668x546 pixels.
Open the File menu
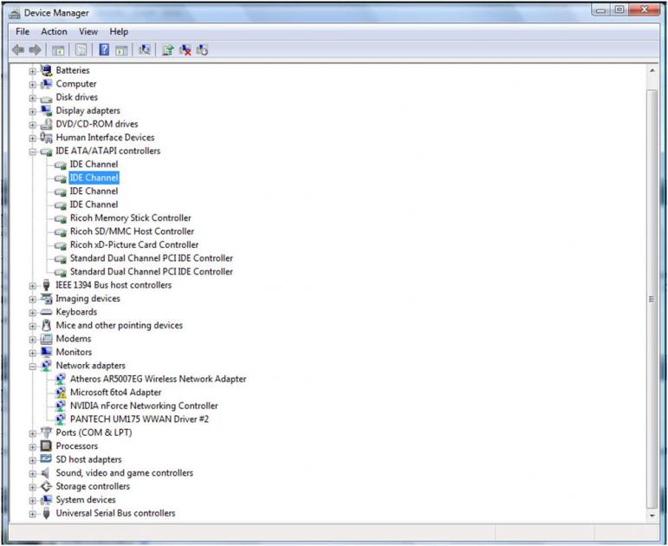click(23, 31)
